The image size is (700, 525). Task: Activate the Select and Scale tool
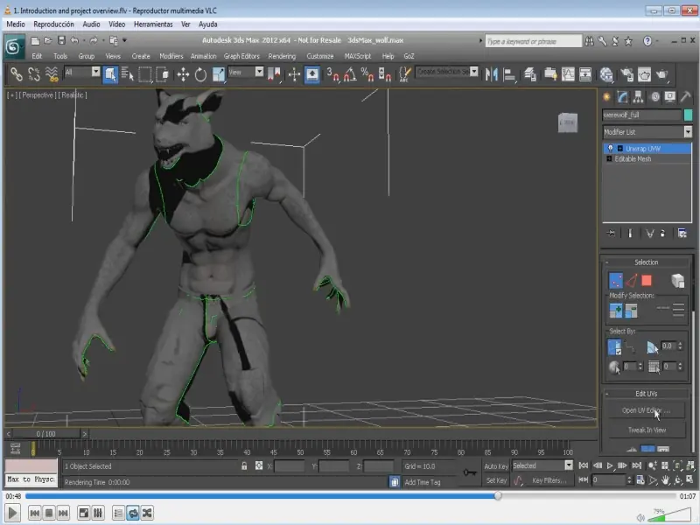[x=218, y=74]
